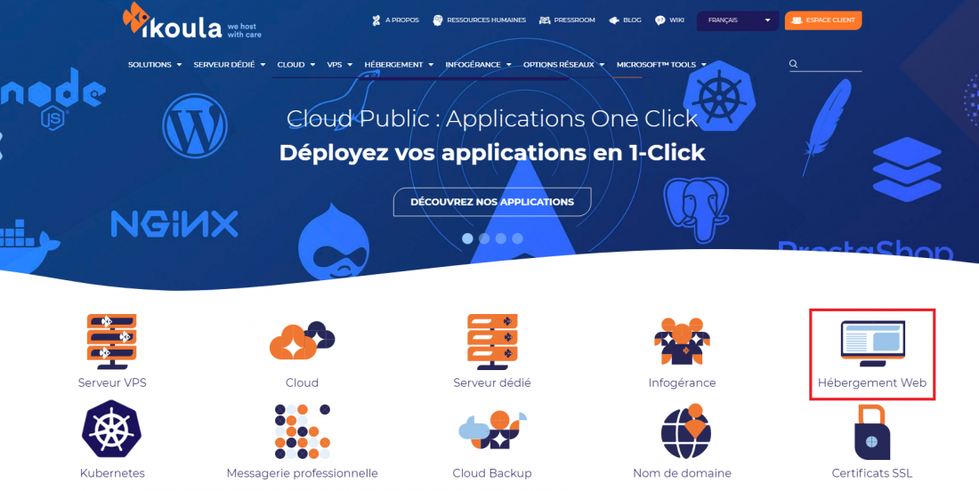Screen dimensions: 979x491
Task: Open the Hébergement Web monitor icon
Action: 872,343
